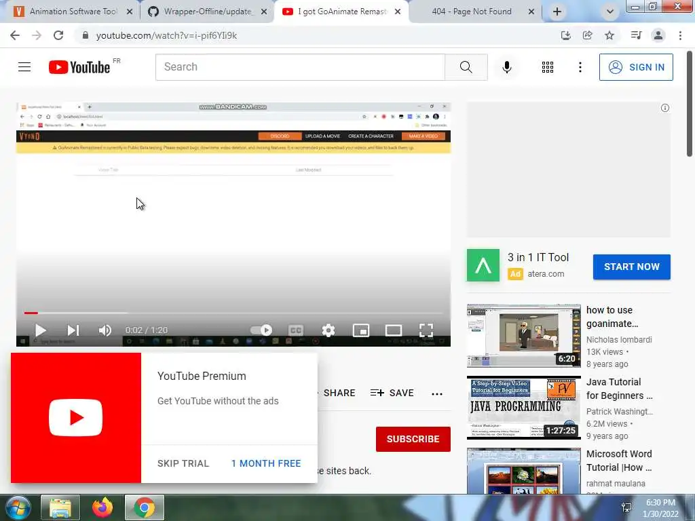
Task: Click SKIP TRIAL in Premium popup
Action: point(183,463)
